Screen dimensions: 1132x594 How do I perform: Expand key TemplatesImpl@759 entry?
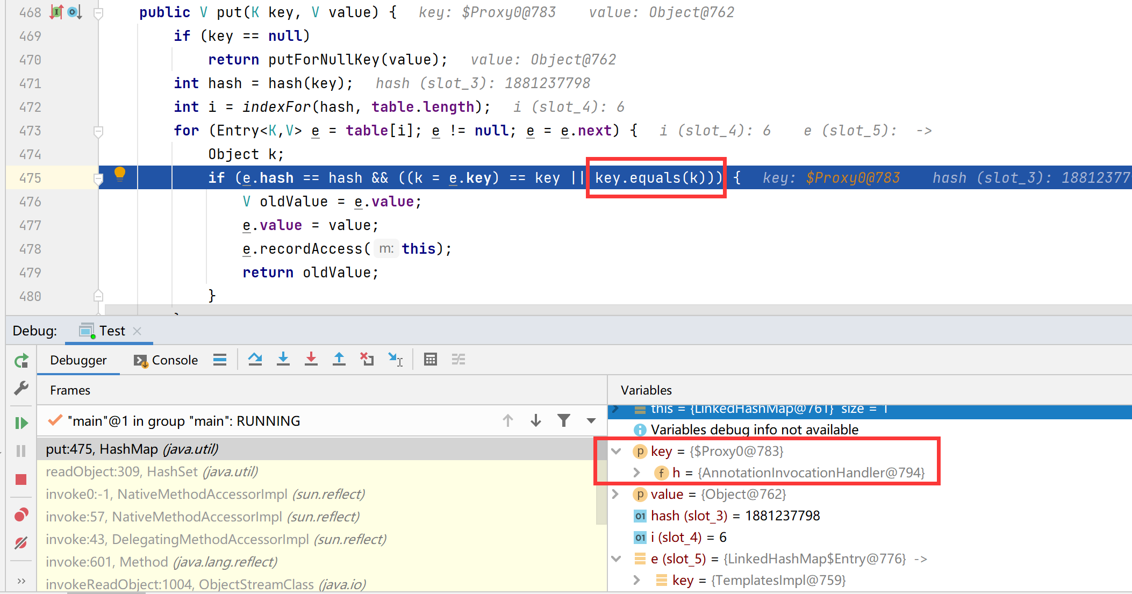click(x=637, y=581)
